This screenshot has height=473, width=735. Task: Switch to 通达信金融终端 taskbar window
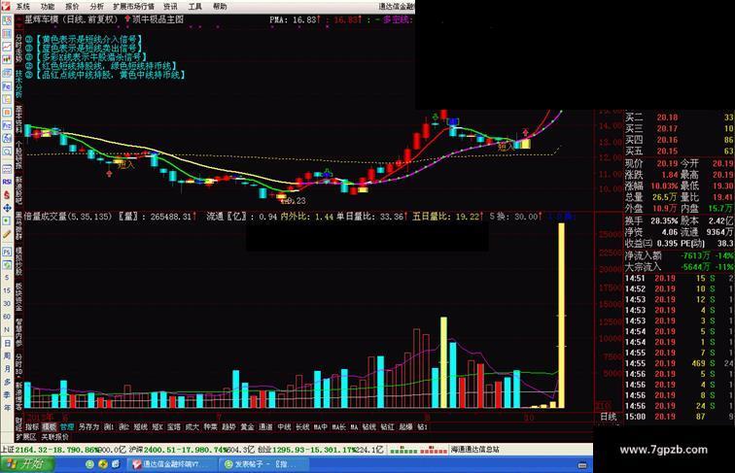coord(172,464)
